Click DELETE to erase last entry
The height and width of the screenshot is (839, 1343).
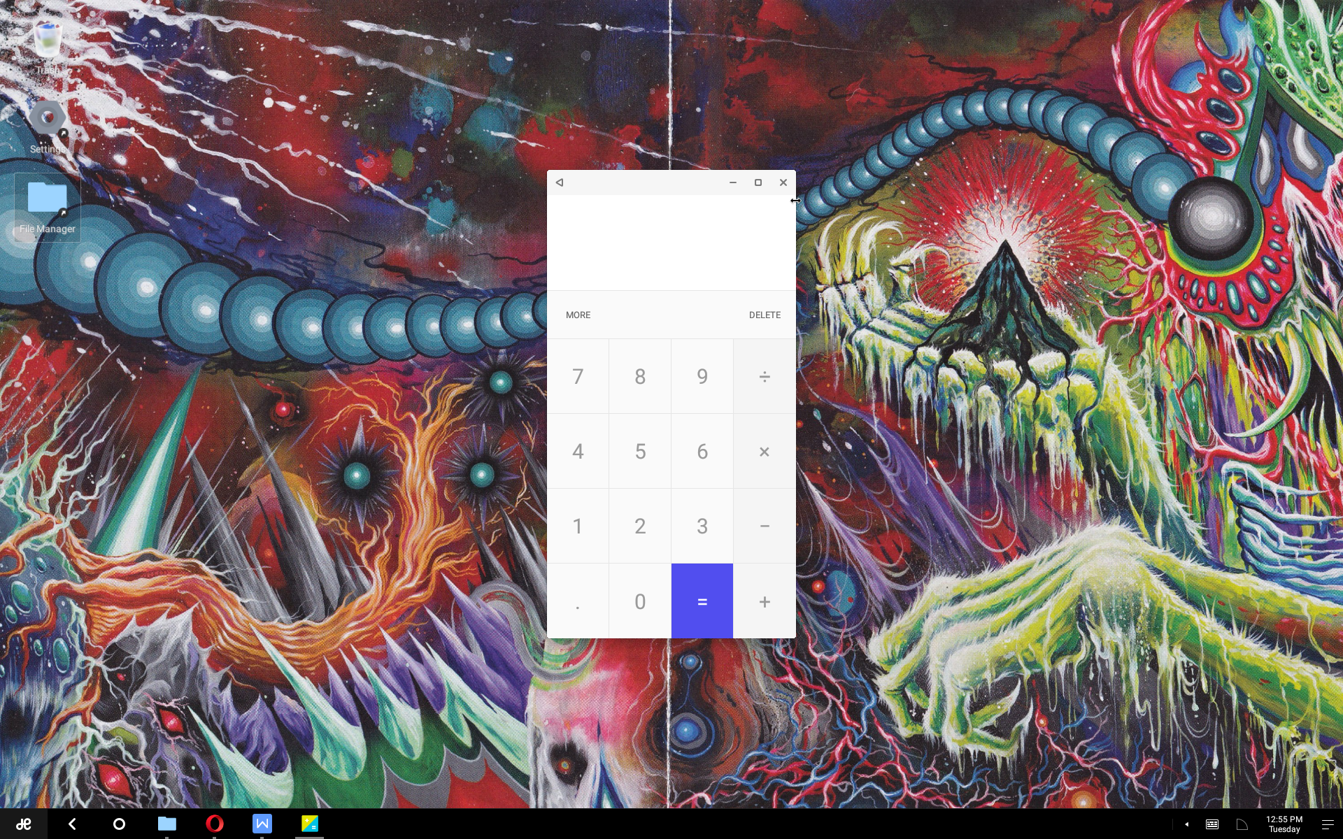click(x=765, y=315)
